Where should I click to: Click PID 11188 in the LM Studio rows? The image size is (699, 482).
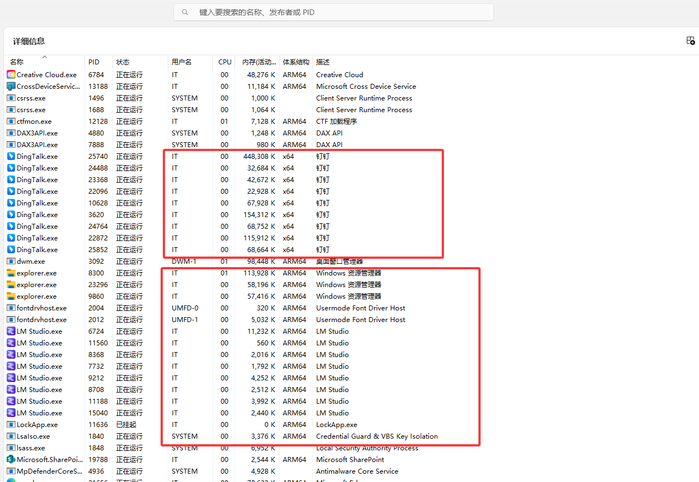tap(98, 401)
